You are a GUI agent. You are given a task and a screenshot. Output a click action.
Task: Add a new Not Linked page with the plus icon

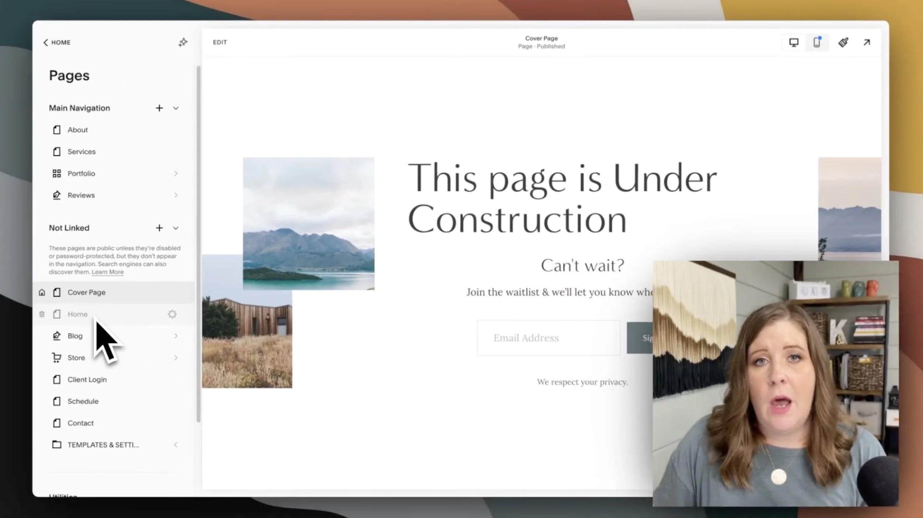pos(159,228)
